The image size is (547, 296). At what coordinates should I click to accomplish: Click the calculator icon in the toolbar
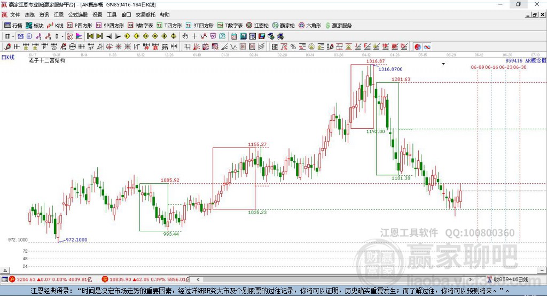[x=243, y=36]
